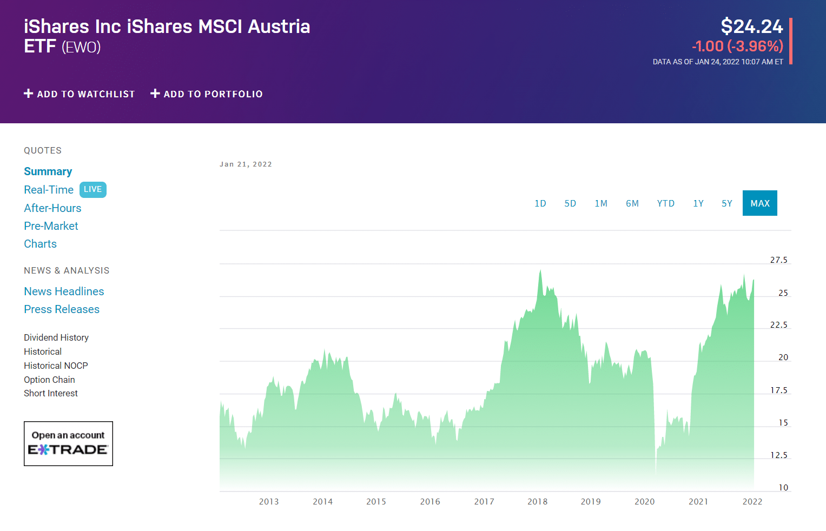Open the Pre-Market page
This screenshot has height=531, width=826.
(51, 226)
